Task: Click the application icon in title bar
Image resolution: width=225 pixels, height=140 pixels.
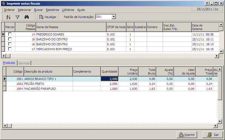Action: (x=4, y=4)
